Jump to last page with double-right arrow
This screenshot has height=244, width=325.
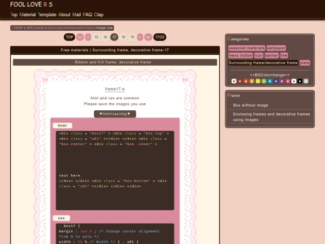click(x=148, y=37)
